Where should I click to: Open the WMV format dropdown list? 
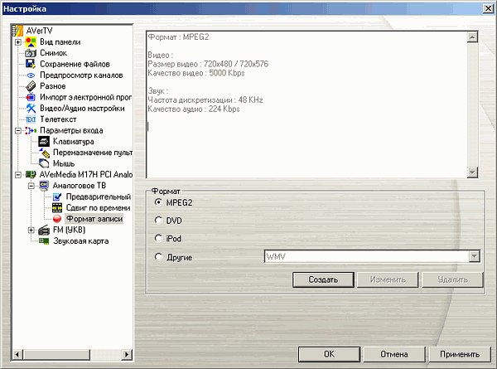(x=475, y=257)
